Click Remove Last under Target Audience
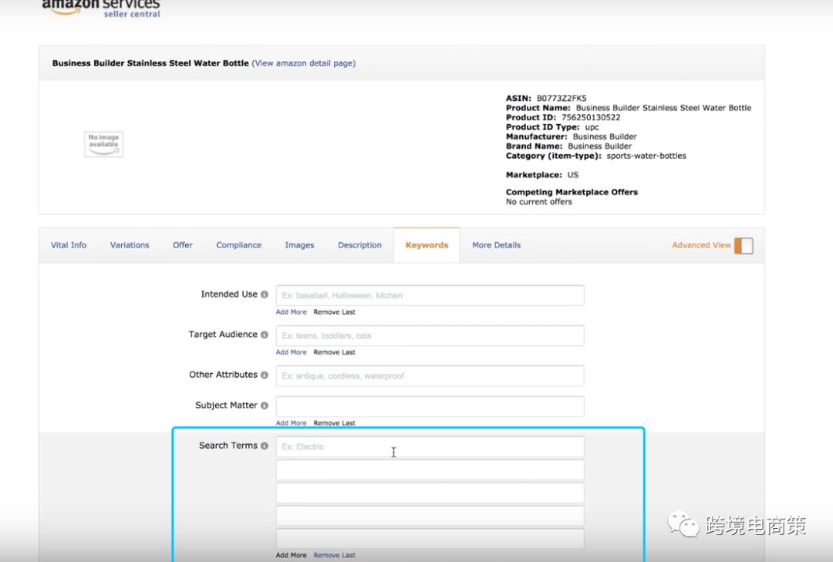833x562 pixels. pos(334,353)
